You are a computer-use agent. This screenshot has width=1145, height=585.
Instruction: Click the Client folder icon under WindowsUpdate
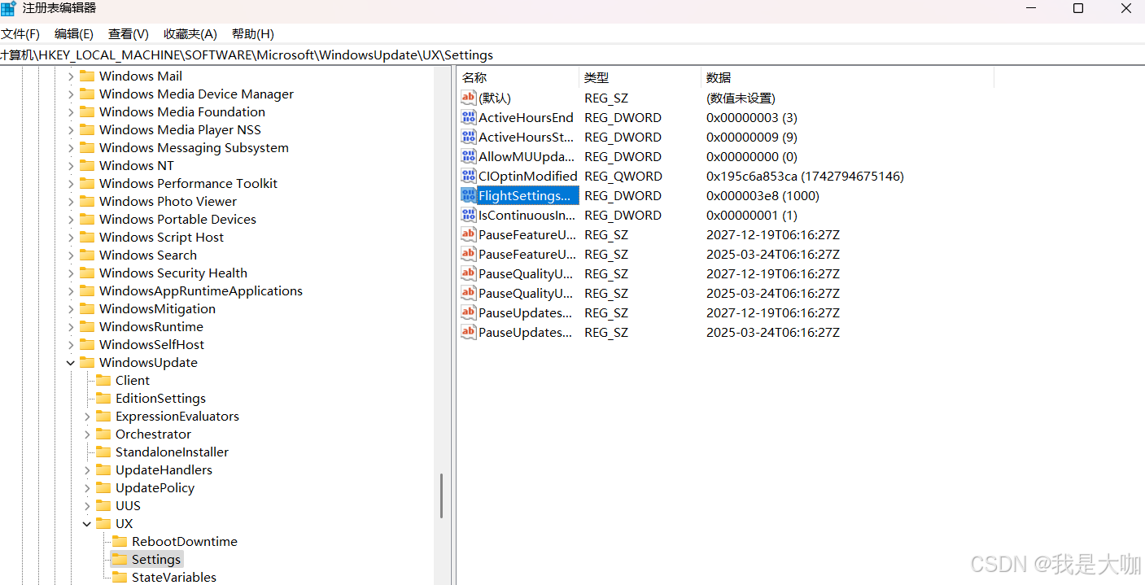click(105, 380)
